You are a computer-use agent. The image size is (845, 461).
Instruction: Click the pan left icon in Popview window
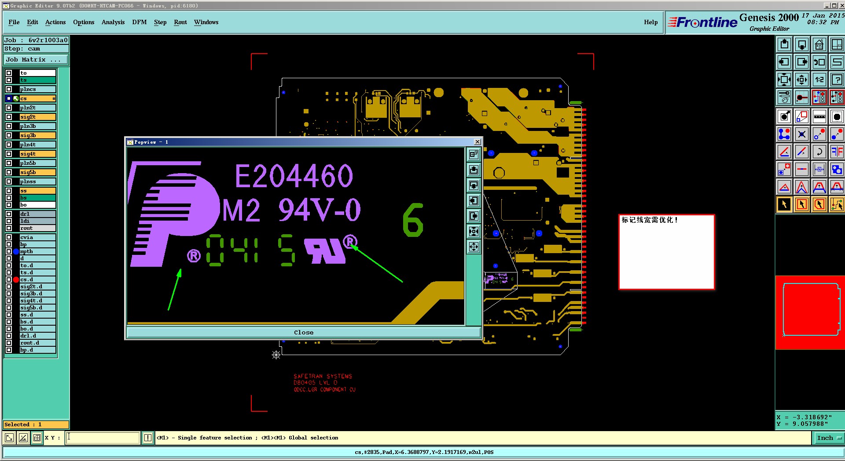[x=474, y=200]
